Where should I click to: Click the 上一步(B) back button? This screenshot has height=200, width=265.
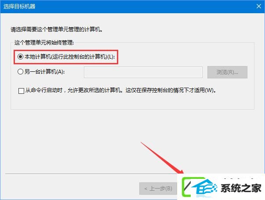158,189
